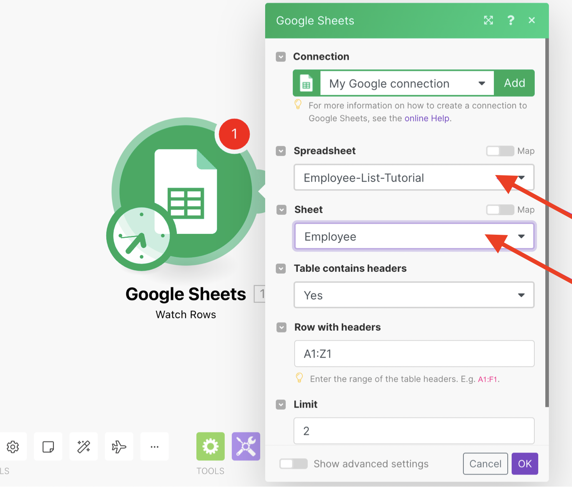
Task: Click the red badge showing 1
Action: (234, 134)
